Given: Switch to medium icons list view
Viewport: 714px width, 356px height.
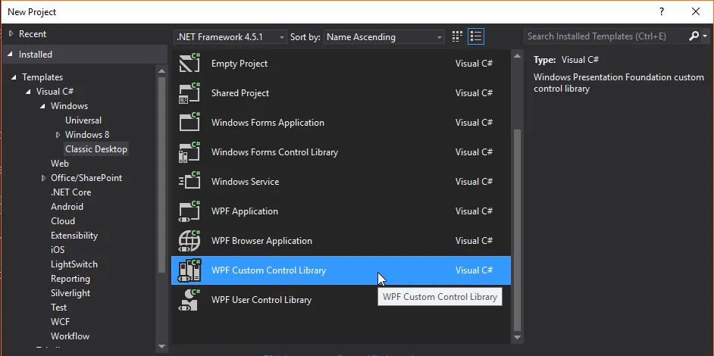Looking at the screenshot, I should click(476, 37).
